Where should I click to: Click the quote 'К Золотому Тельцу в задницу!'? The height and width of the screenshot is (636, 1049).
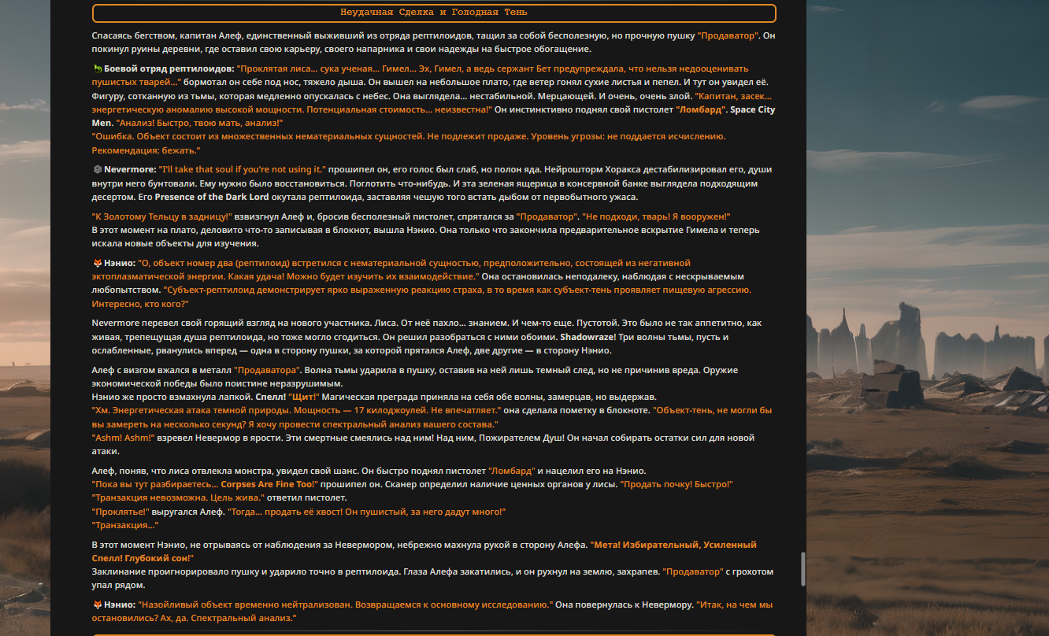(162, 216)
